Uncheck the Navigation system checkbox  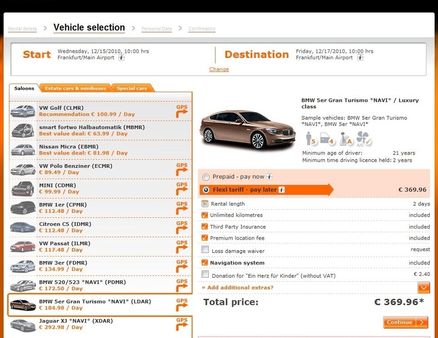(205, 263)
